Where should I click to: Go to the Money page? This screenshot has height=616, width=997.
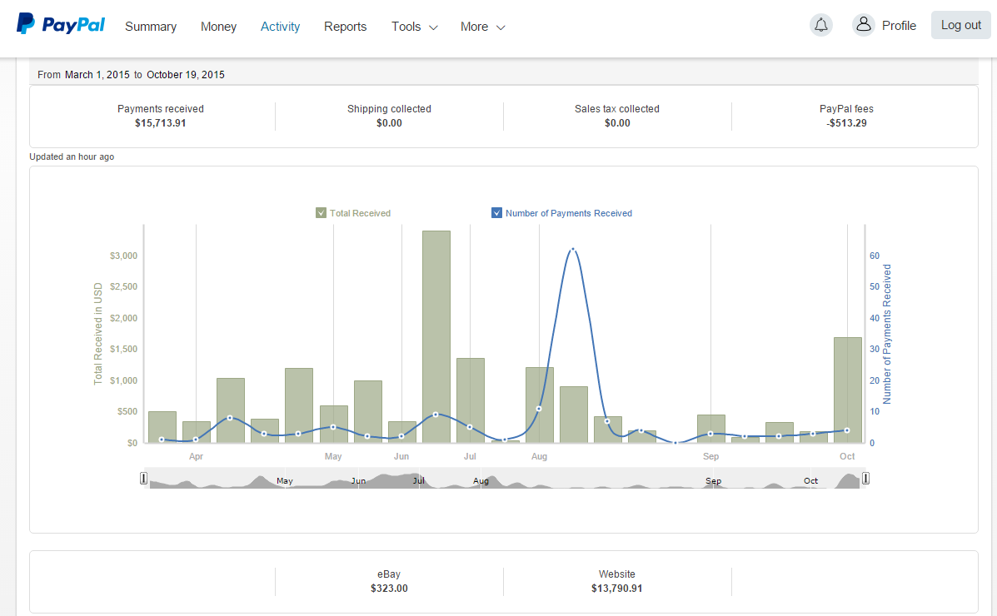click(218, 27)
